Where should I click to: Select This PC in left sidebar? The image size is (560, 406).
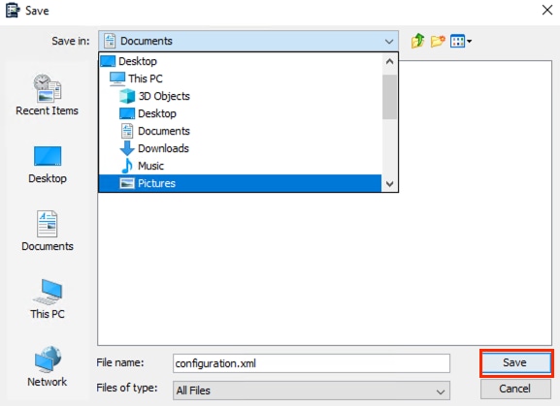pyautogui.click(x=48, y=298)
